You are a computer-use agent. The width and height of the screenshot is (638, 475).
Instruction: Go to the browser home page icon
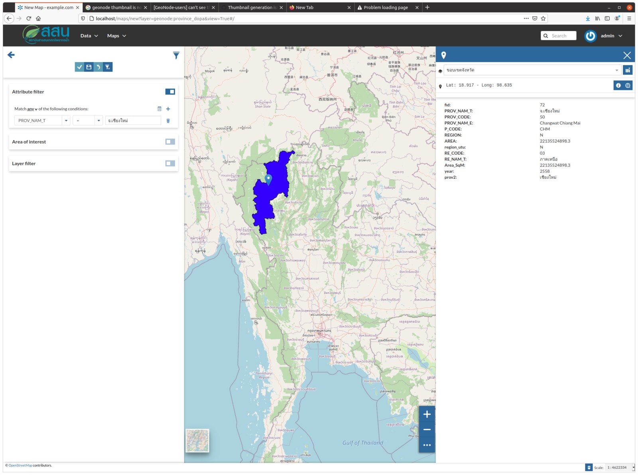[38, 18]
